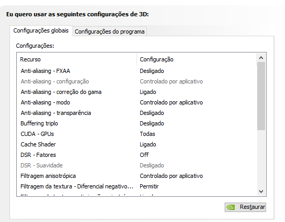This screenshot has width=285, height=222.
Task: Select the Anti-aliasing - transparência row
Action: [x=137, y=113]
